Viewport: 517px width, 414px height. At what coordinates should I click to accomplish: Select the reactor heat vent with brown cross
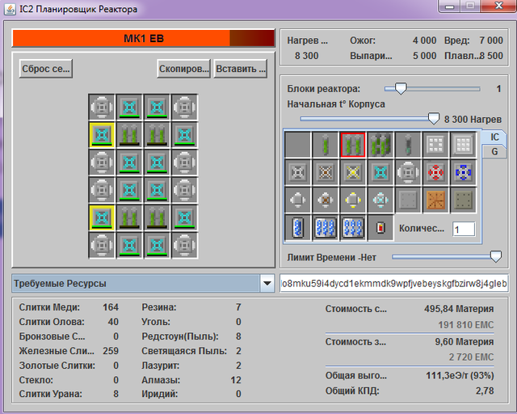click(x=326, y=172)
